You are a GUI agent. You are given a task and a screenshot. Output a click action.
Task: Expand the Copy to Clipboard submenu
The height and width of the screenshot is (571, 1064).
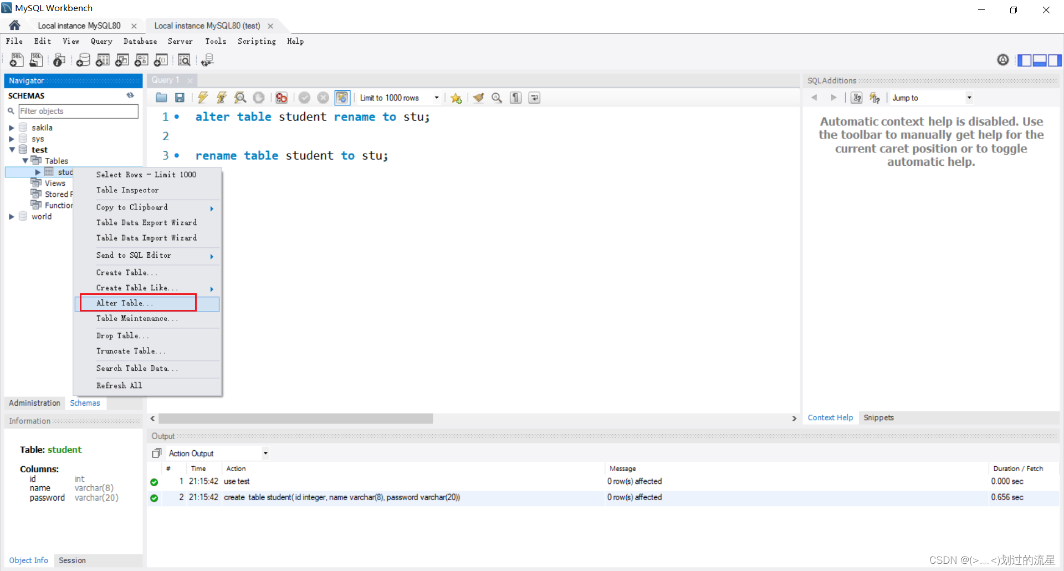[x=147, y=207]
